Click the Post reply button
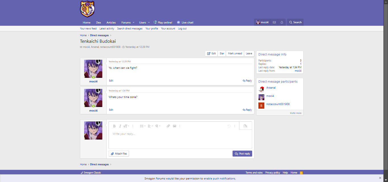This screenshot has width=388, height=182. pyautogui.click(x=242, y=154)
